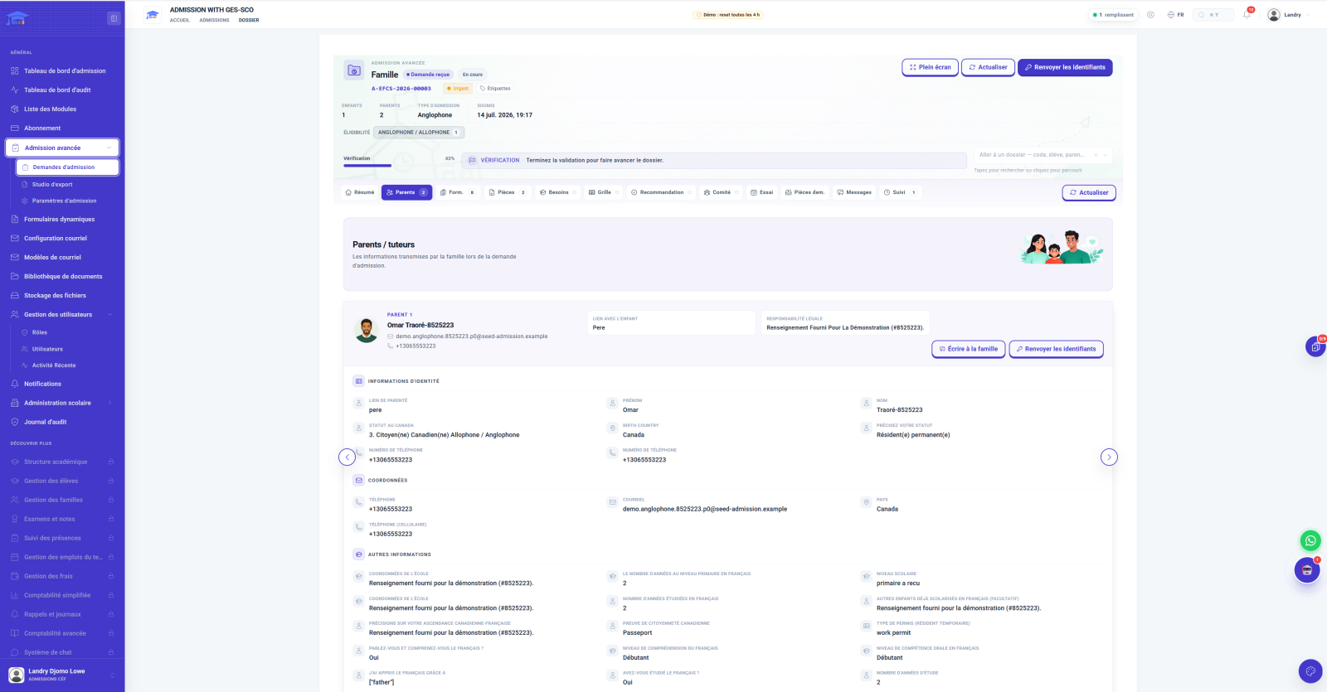
Task: Expand the Gestion des utilisateurs menu
Action: coord(62,315)
